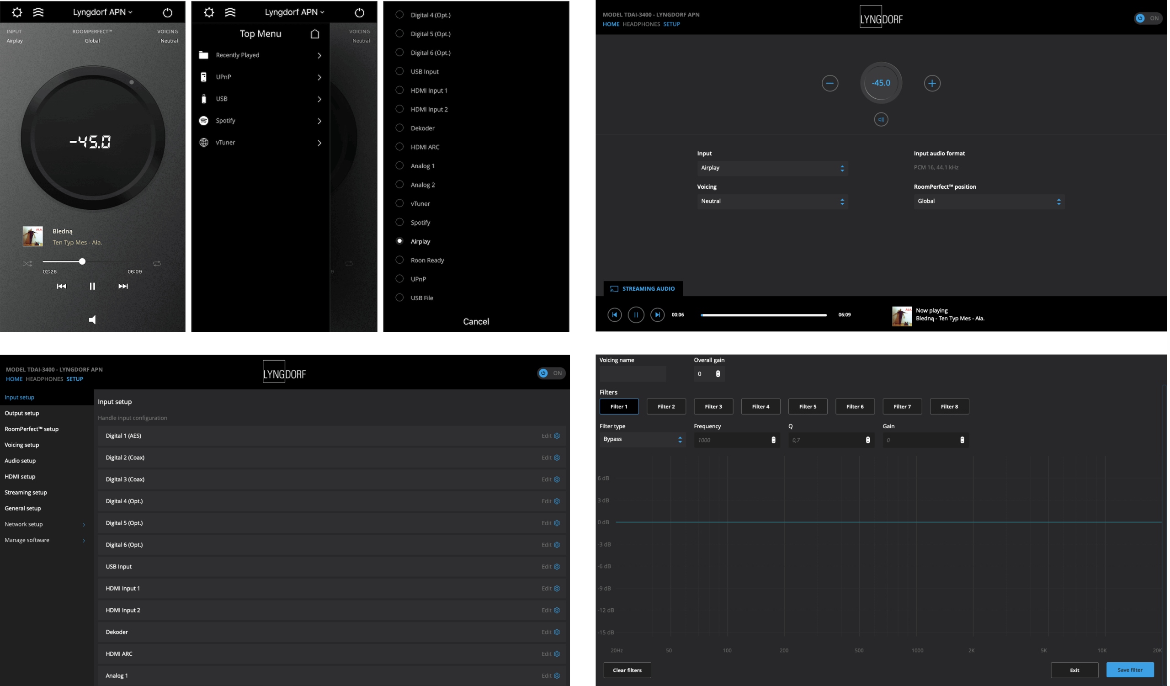The width and height of the screenshot is (1170, 686).
Task: Switch to the Filter 3 tab
Action: pyautogui.click(x=713, y=407)
